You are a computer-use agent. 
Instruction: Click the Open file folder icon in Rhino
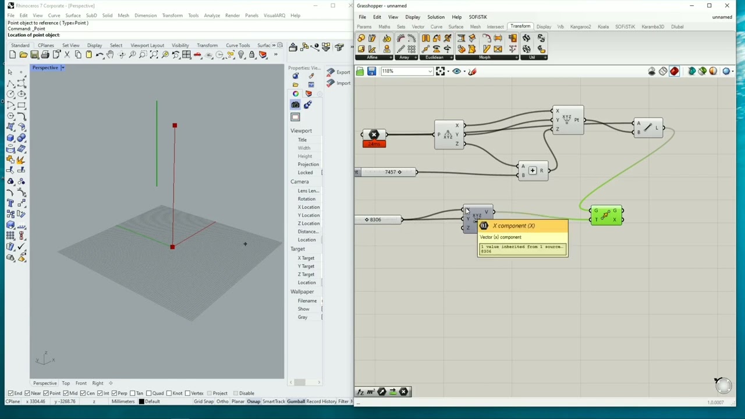click(x=23, y=55)
